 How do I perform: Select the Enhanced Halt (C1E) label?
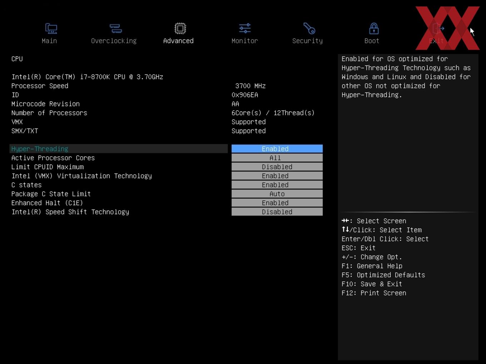click(x=47, y=203)
